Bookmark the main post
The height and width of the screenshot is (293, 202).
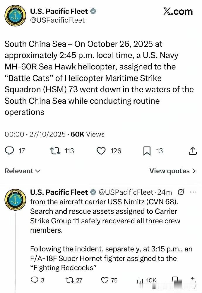point(147,151)
